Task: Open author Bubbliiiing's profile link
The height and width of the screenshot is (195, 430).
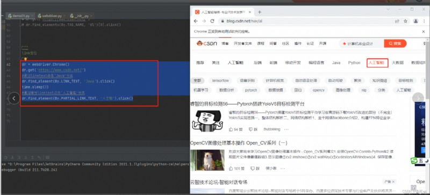Action: pyautogui.click(x=272, y=129)
